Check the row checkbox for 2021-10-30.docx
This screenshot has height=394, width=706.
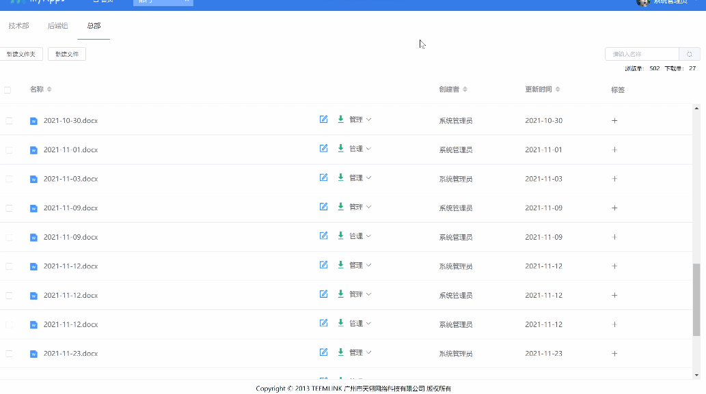[x=9, y=120]
